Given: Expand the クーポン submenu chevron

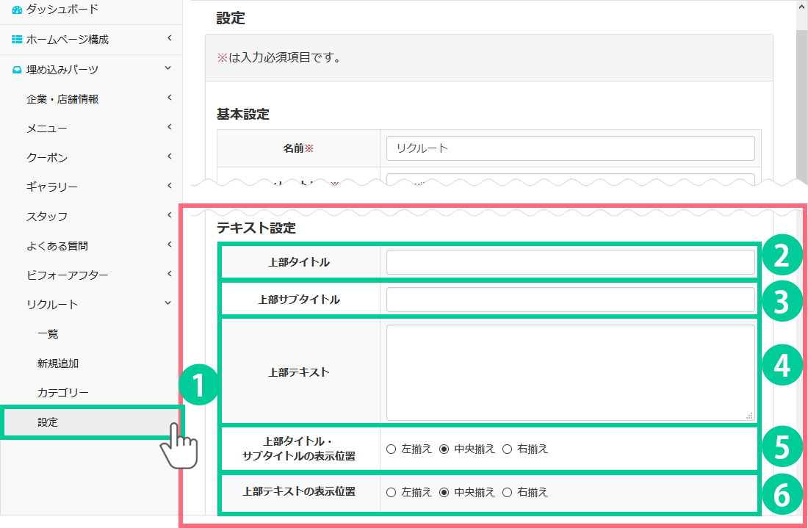Looking at the screenshot, I should point(168,156).
